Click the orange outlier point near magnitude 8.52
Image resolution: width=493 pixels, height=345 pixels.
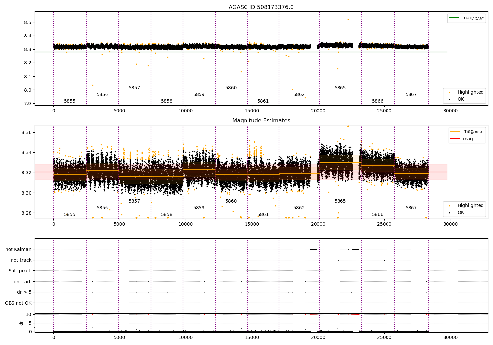[x=348, y=19]
